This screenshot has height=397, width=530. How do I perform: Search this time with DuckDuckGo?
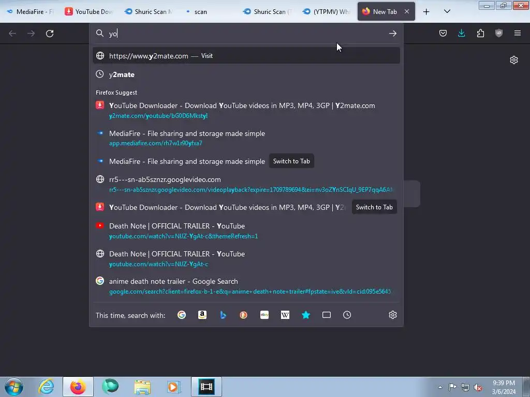[x=243, y=315]
